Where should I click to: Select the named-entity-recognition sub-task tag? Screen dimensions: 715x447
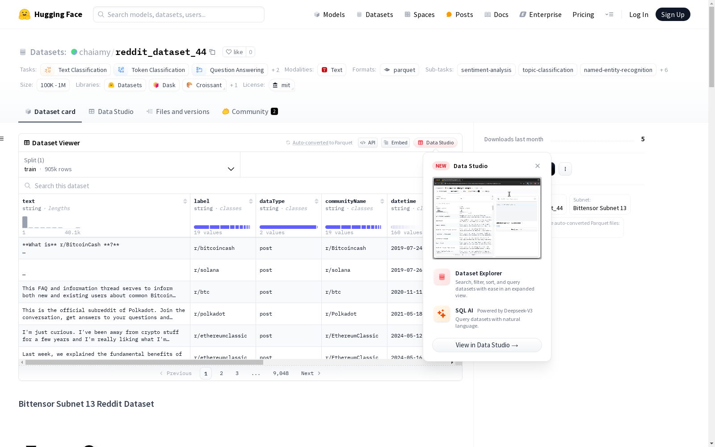pos(618,70)
